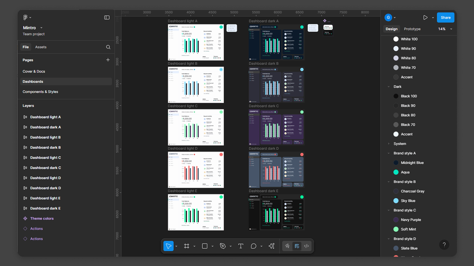Expand the System color group

tap(389, 144)
